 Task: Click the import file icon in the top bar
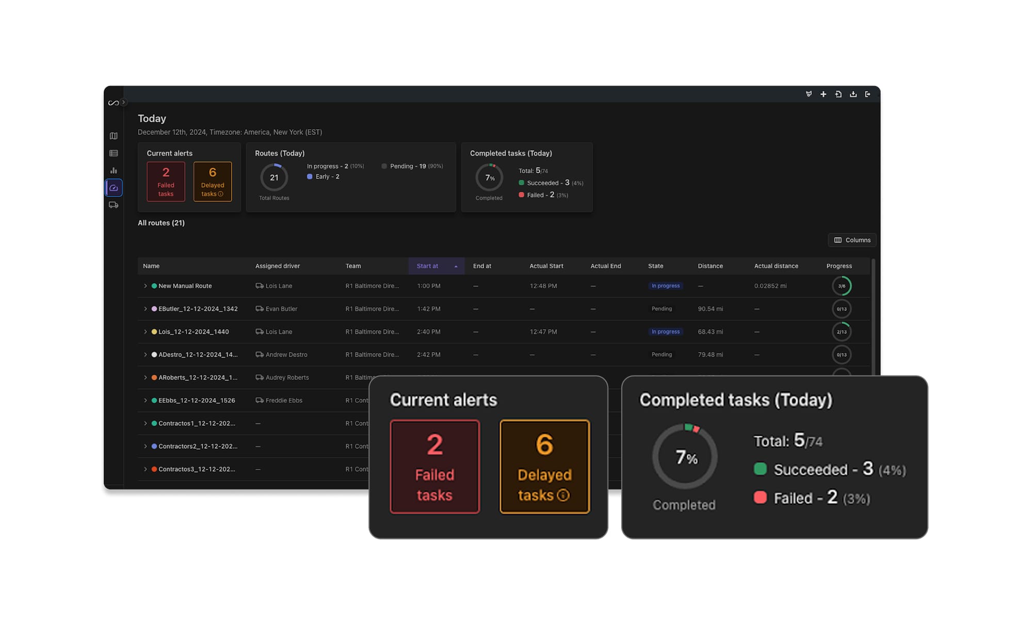(838, 94)
